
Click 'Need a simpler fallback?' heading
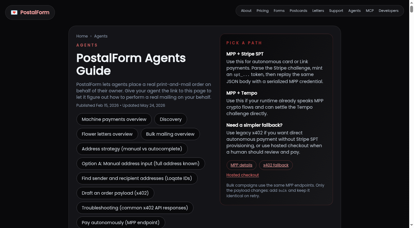[x=254, y=125]
